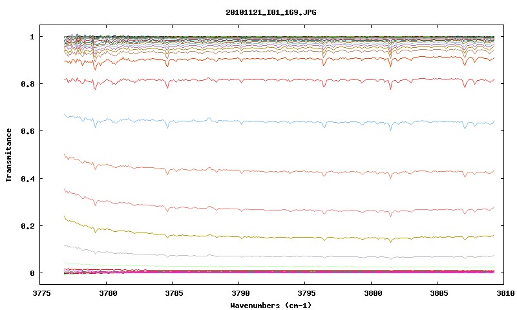
Task: Click the x-axis tick label 3785
Action: pyautogui.click(x=174, y=293)
